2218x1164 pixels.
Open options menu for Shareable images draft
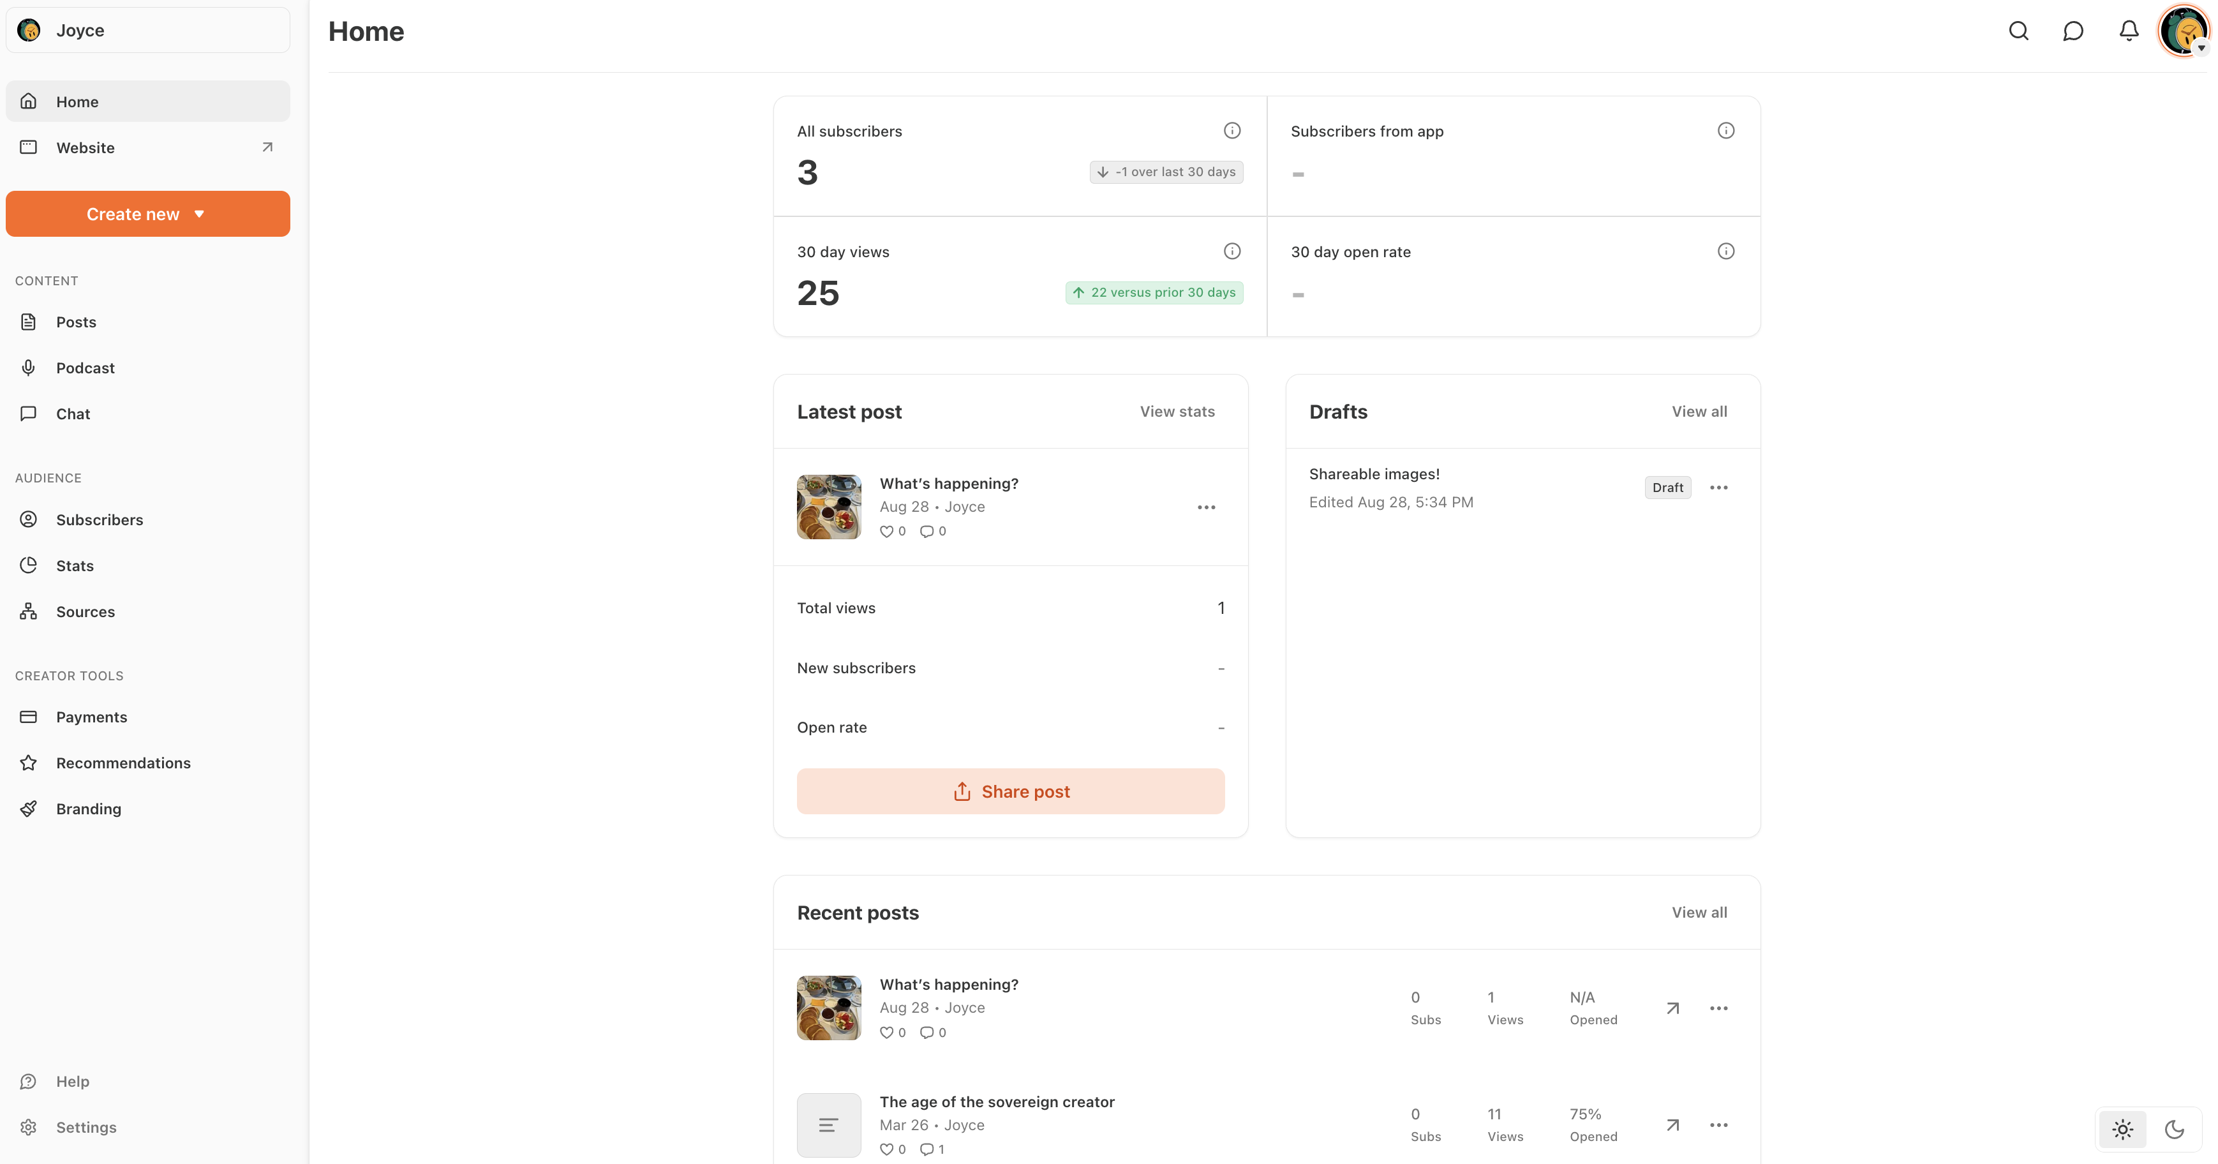tap(1718, 488)
